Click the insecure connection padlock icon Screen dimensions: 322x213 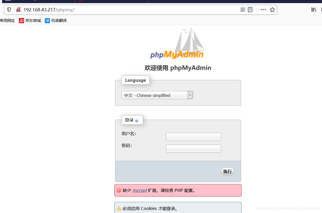point(18,10)
